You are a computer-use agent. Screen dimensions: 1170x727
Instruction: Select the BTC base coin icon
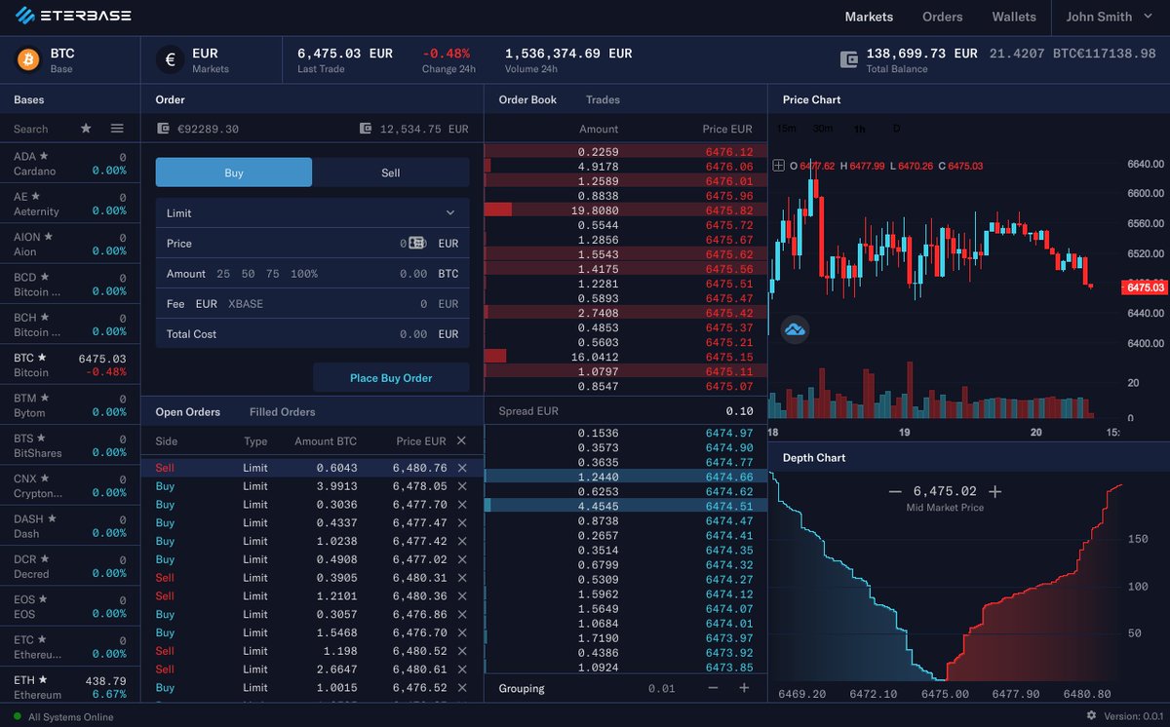[29, 59]
